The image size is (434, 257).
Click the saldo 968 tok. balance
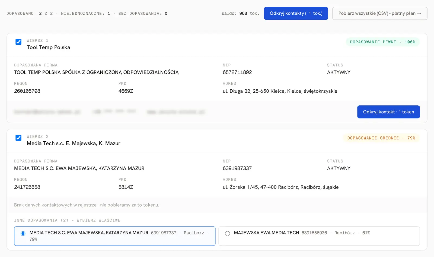[240, 14]
